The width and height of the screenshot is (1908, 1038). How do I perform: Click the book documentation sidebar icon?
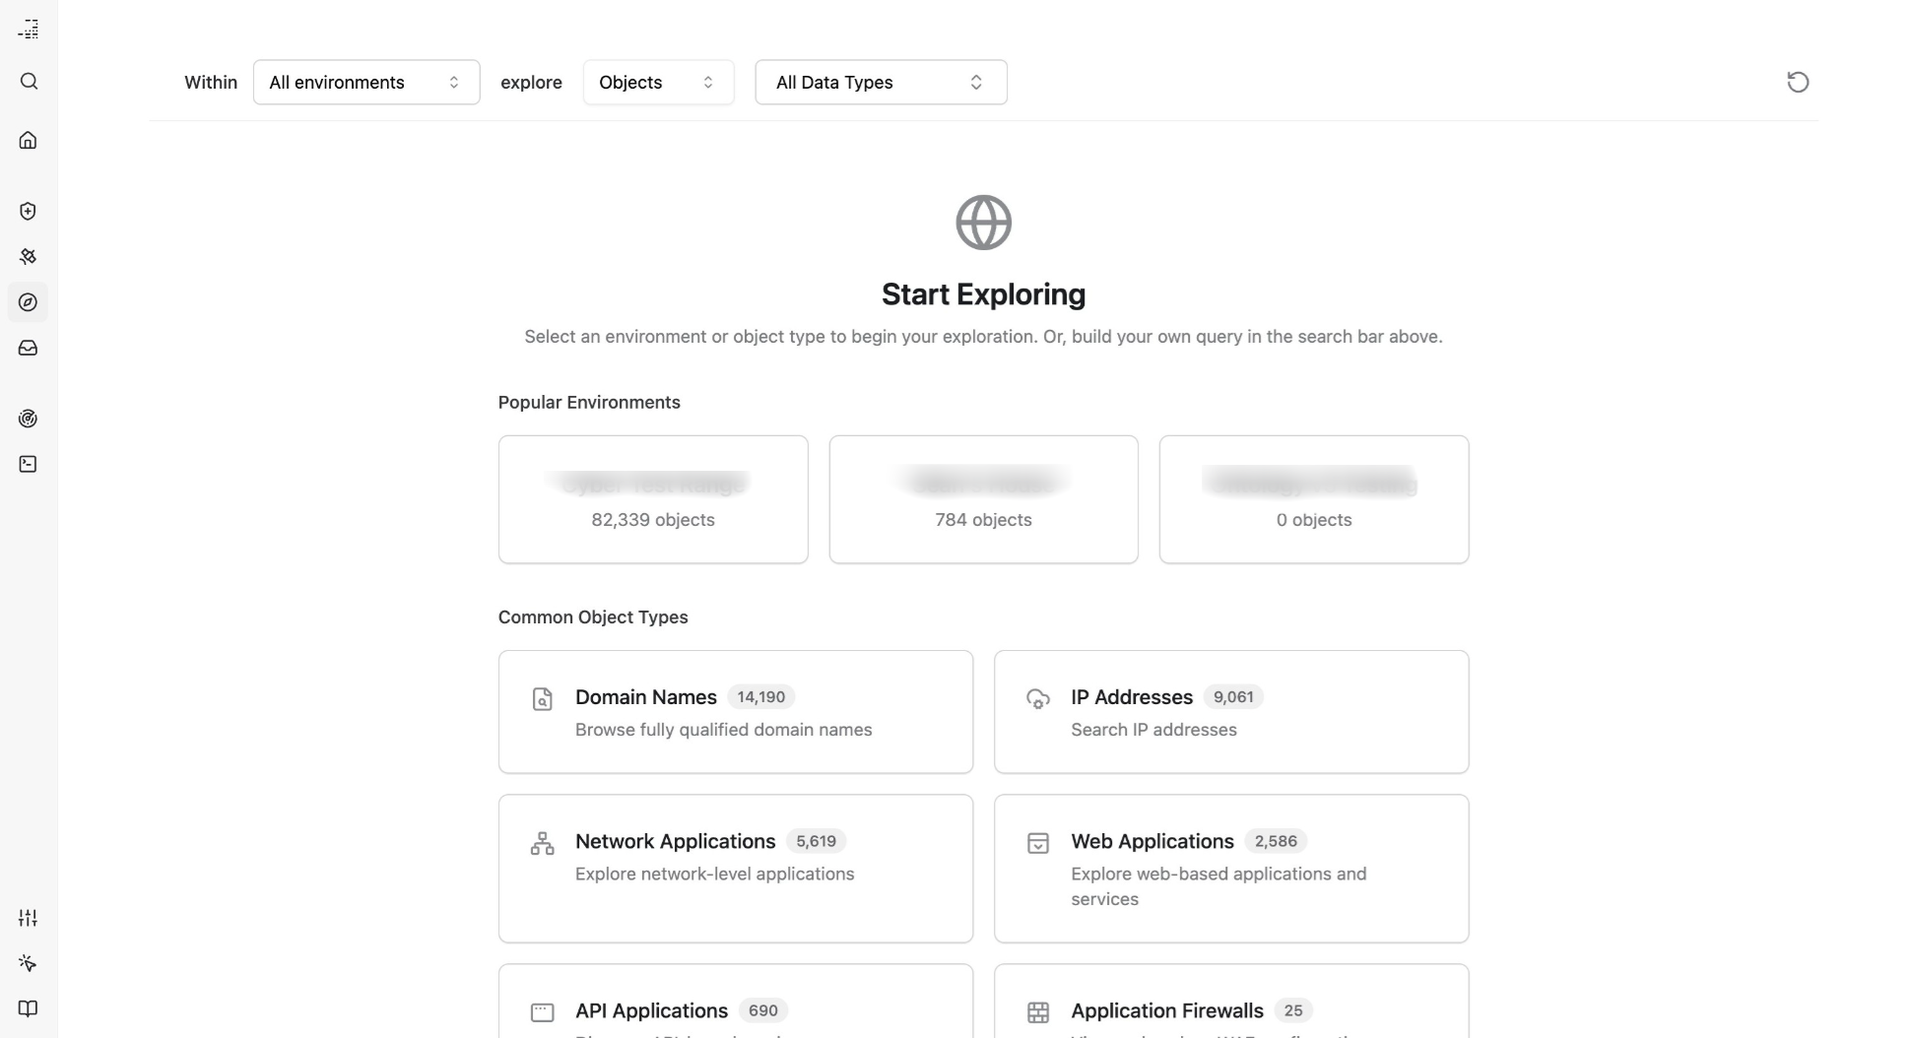click(x=29, y=1008)
